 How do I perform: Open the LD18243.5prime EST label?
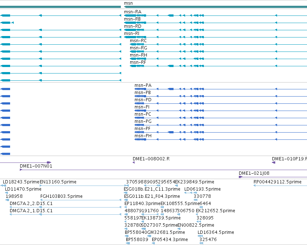pyautogui.click(x=21, y=182)
